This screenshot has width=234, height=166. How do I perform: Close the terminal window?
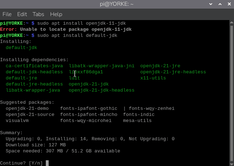(229, 4)
